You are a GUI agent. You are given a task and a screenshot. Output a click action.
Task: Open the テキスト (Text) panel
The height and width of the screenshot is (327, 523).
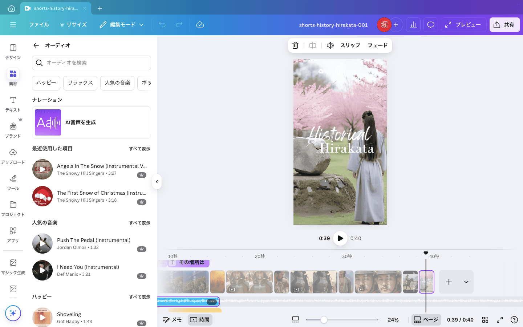pos(13,104)
